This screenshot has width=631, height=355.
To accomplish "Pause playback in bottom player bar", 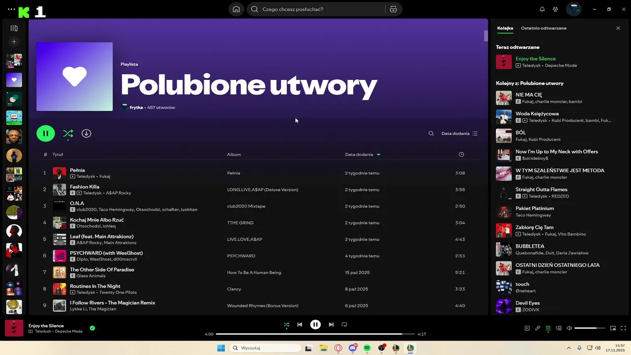I will click(x=315, y=324).
